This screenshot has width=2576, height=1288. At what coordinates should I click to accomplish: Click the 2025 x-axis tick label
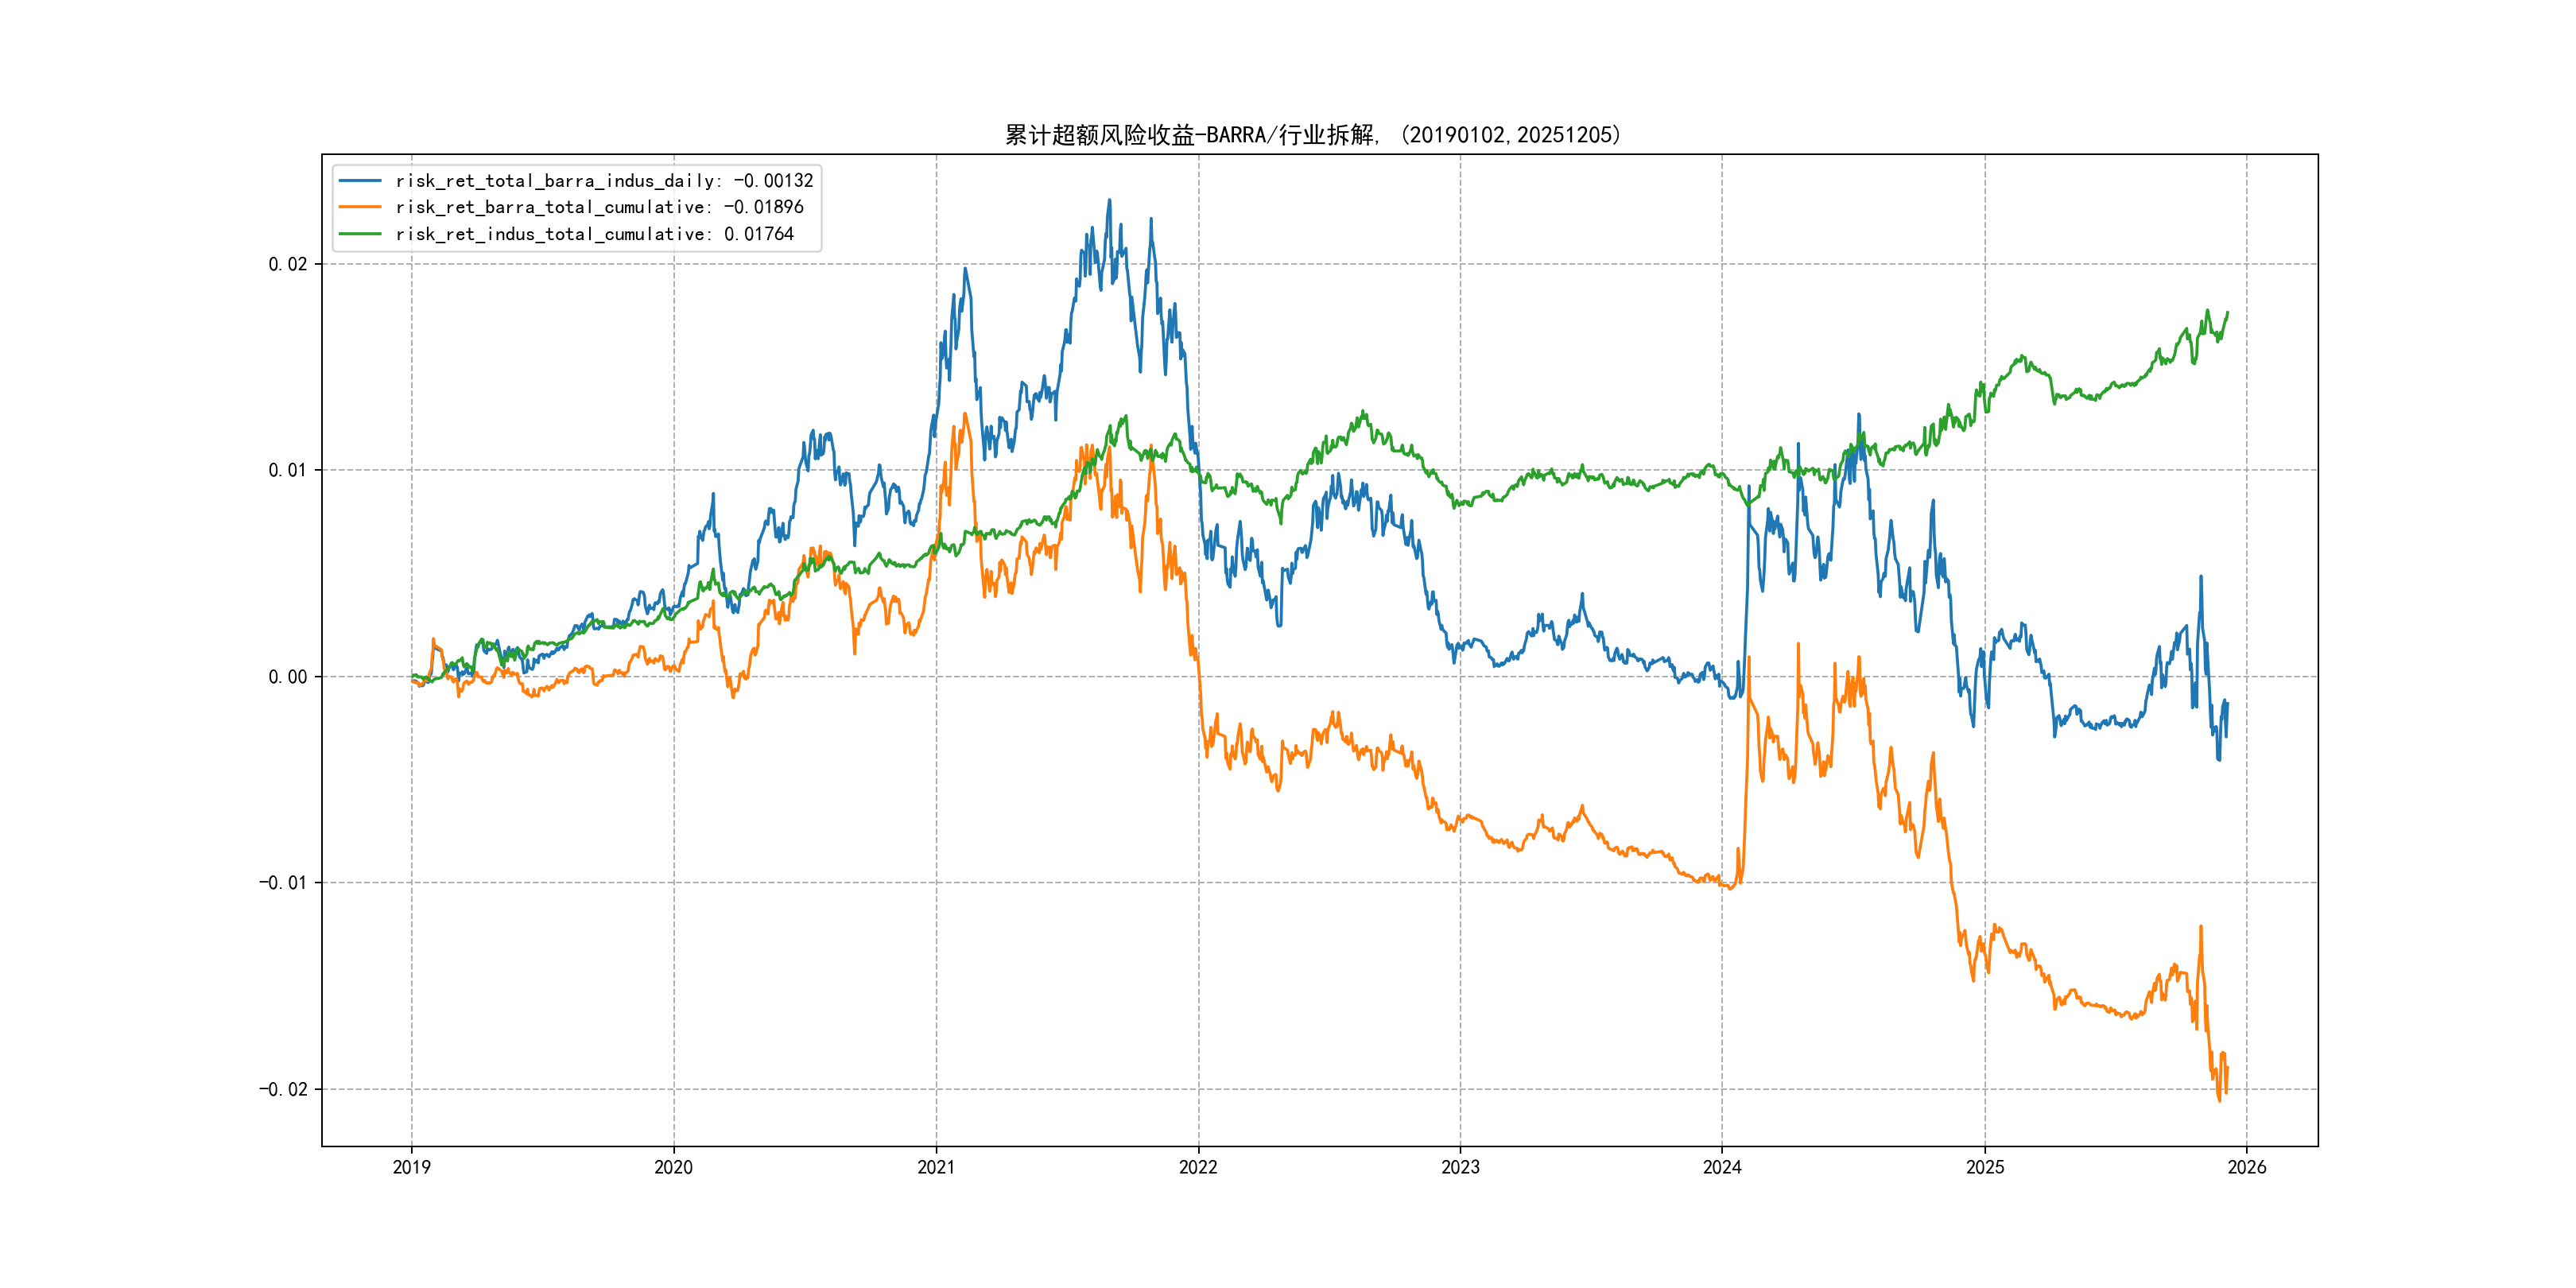tap(1985, 1167)
